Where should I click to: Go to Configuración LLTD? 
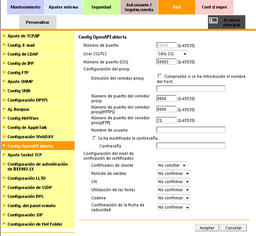[x=38, y=178]
